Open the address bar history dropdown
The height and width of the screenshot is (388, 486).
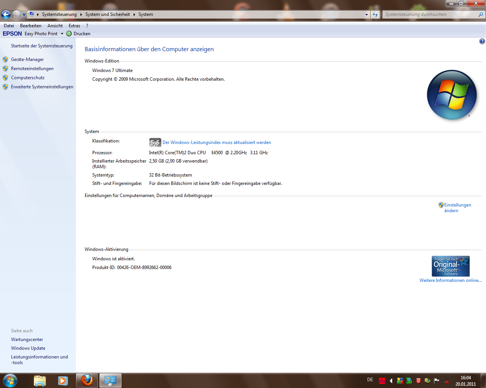(x=366, y=14)
